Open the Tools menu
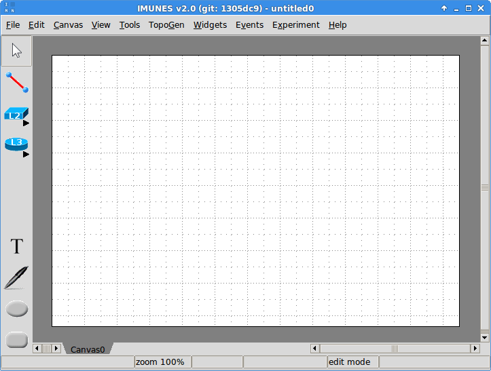 [x=129, y=25]
